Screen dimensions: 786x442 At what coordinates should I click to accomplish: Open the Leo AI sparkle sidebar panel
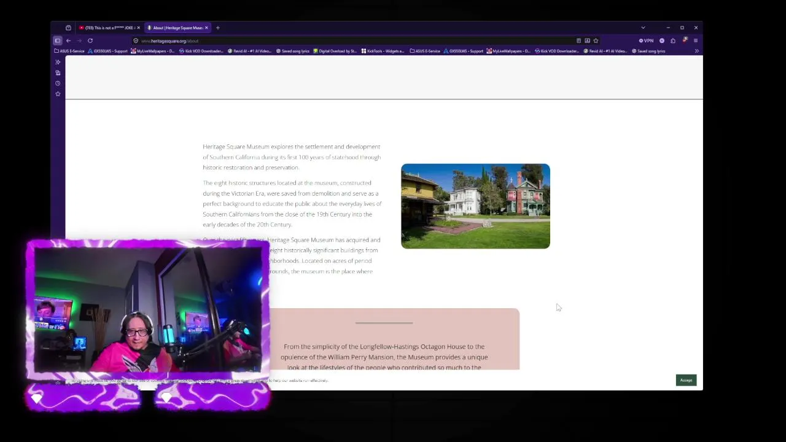[58, 62]
